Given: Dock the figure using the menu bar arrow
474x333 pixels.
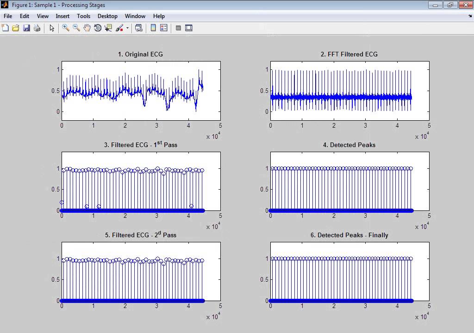Looking at the screenshot, I should click(x=470, y=16).
